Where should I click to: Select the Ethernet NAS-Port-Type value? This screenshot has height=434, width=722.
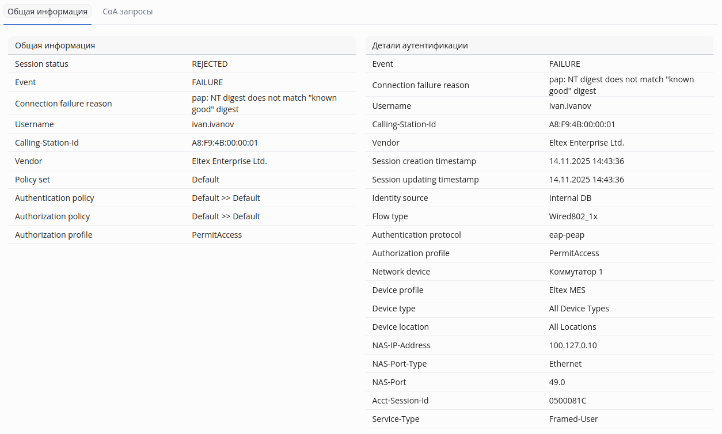565,364
